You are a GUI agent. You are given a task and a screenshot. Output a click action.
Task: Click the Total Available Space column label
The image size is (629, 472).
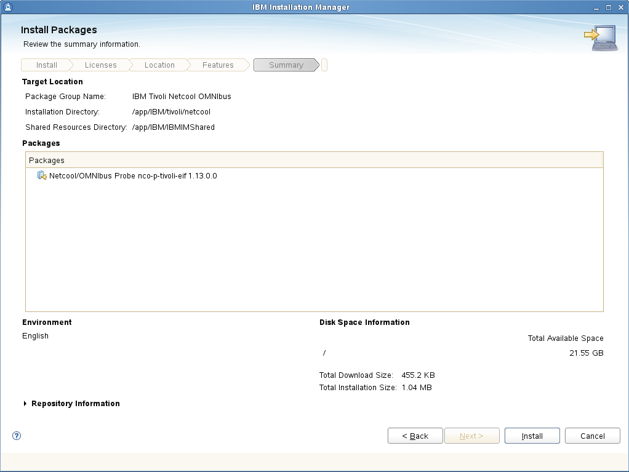566,338
